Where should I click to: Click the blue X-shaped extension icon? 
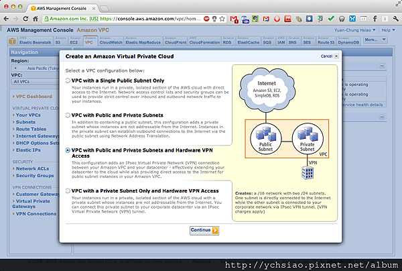click(x=352, y=19)
